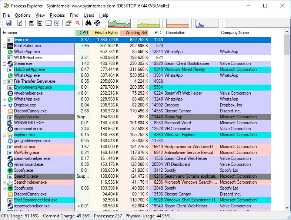Sort by the PID column header
291x220 pixels.
pos(156,33)
